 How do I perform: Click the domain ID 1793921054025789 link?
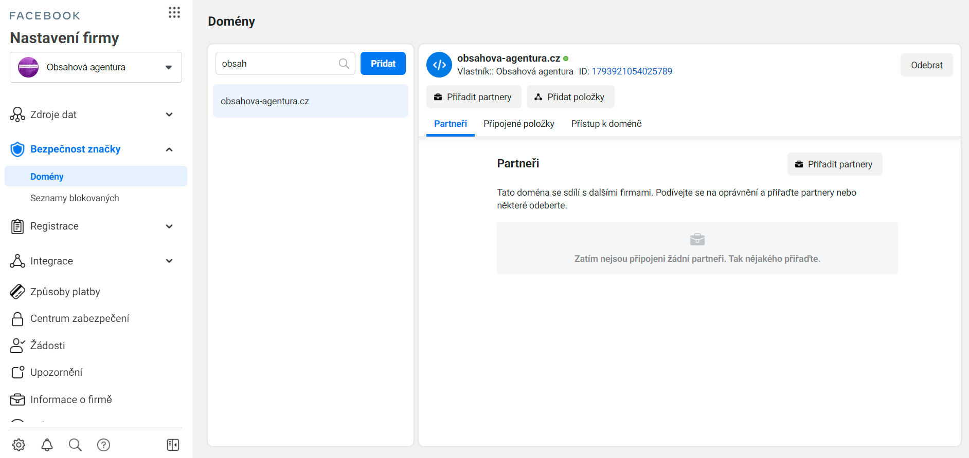pos(632,71)
